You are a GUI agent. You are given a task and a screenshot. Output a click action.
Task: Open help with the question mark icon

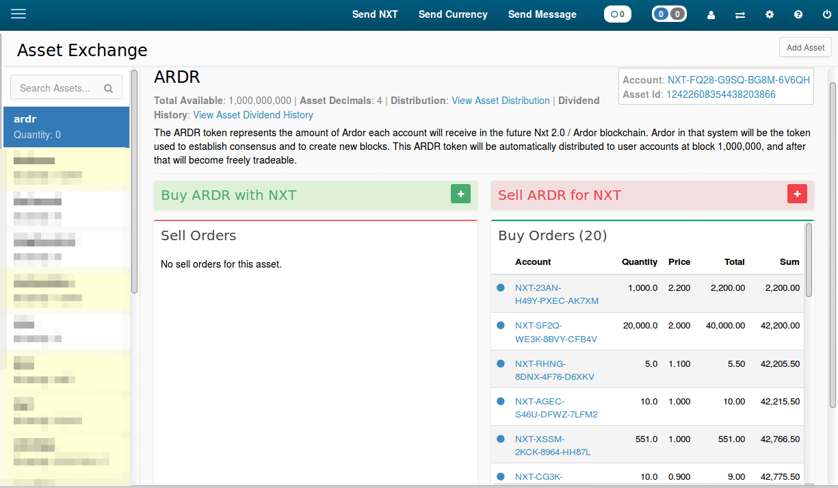tap(798, 14)
